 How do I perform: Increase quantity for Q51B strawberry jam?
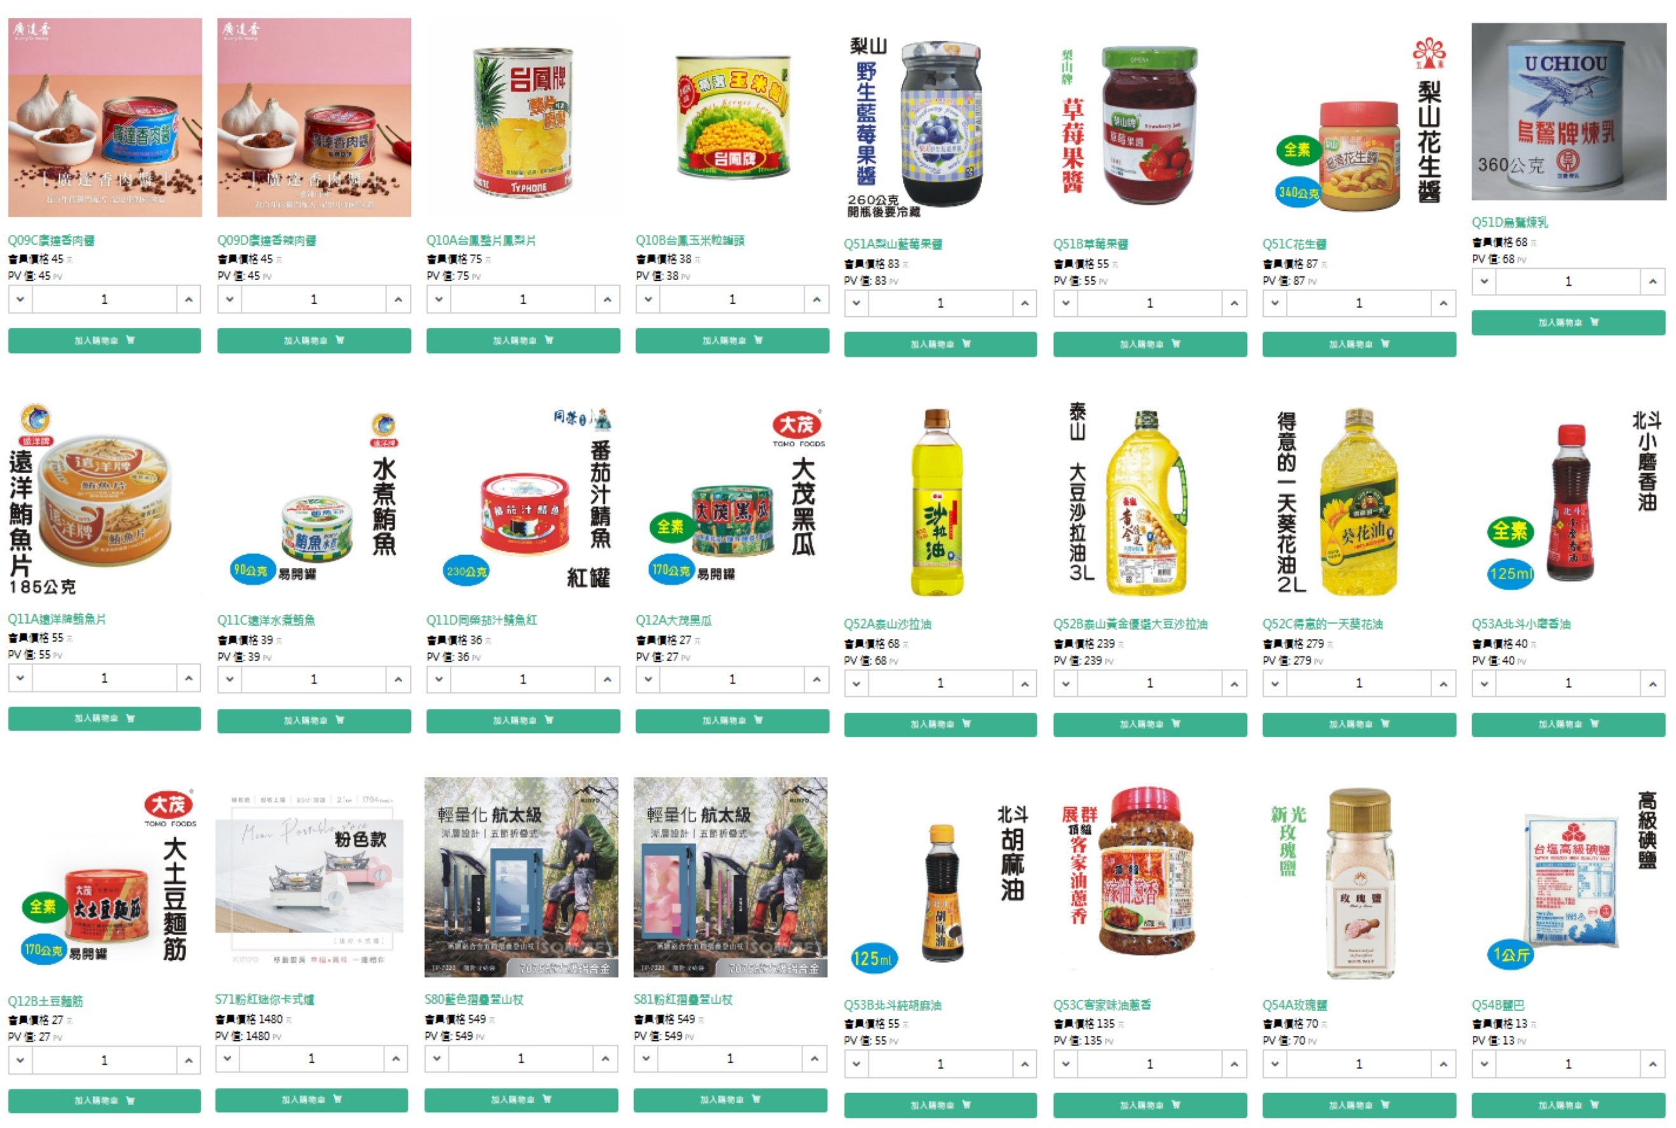[x=1234, y=303]
